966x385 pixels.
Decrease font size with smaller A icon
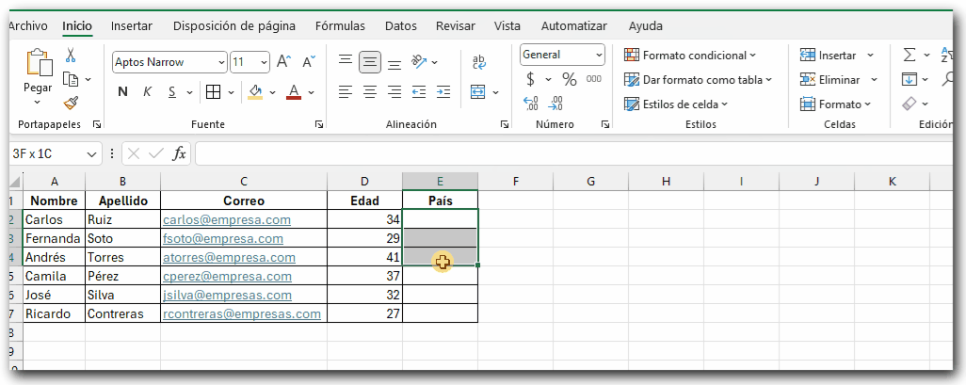[309, 61]
